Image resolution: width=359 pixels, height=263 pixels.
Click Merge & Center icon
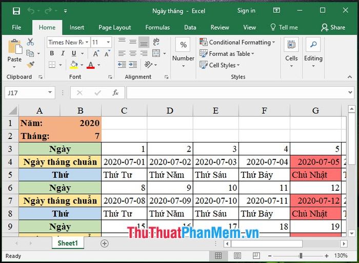tap(156, 53)
